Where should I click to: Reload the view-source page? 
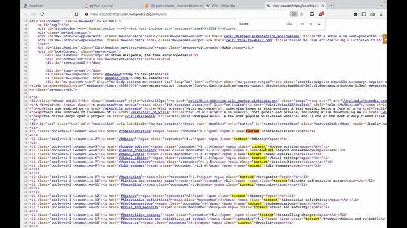(43, 14)
